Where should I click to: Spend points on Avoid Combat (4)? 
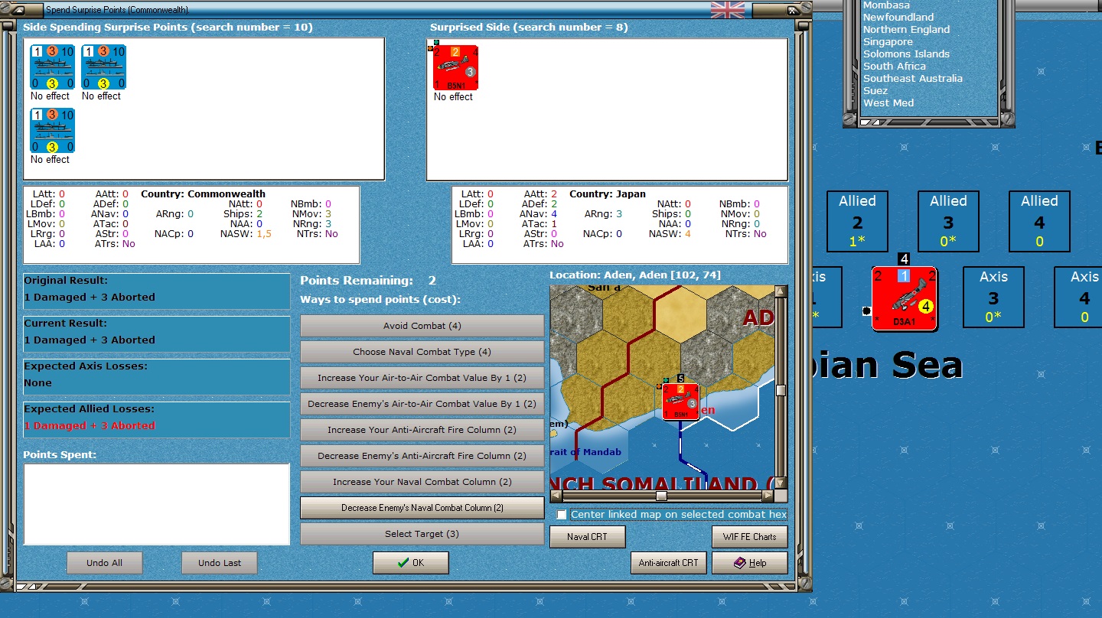click(422, 326)
